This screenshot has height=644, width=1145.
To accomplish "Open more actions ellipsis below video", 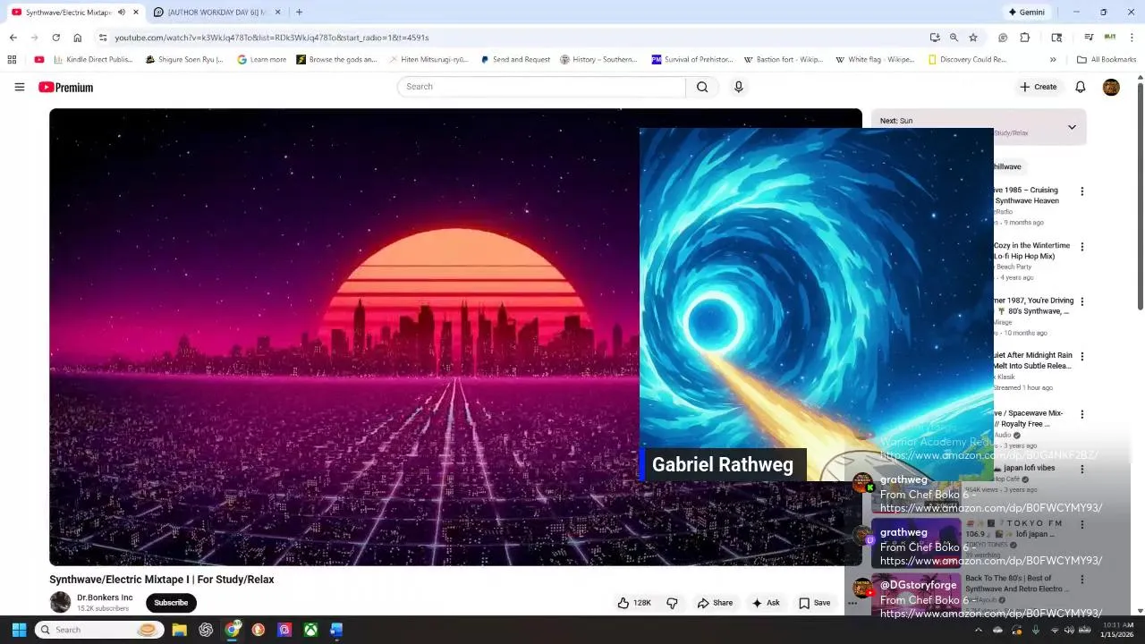I will (x=852, y=603).
